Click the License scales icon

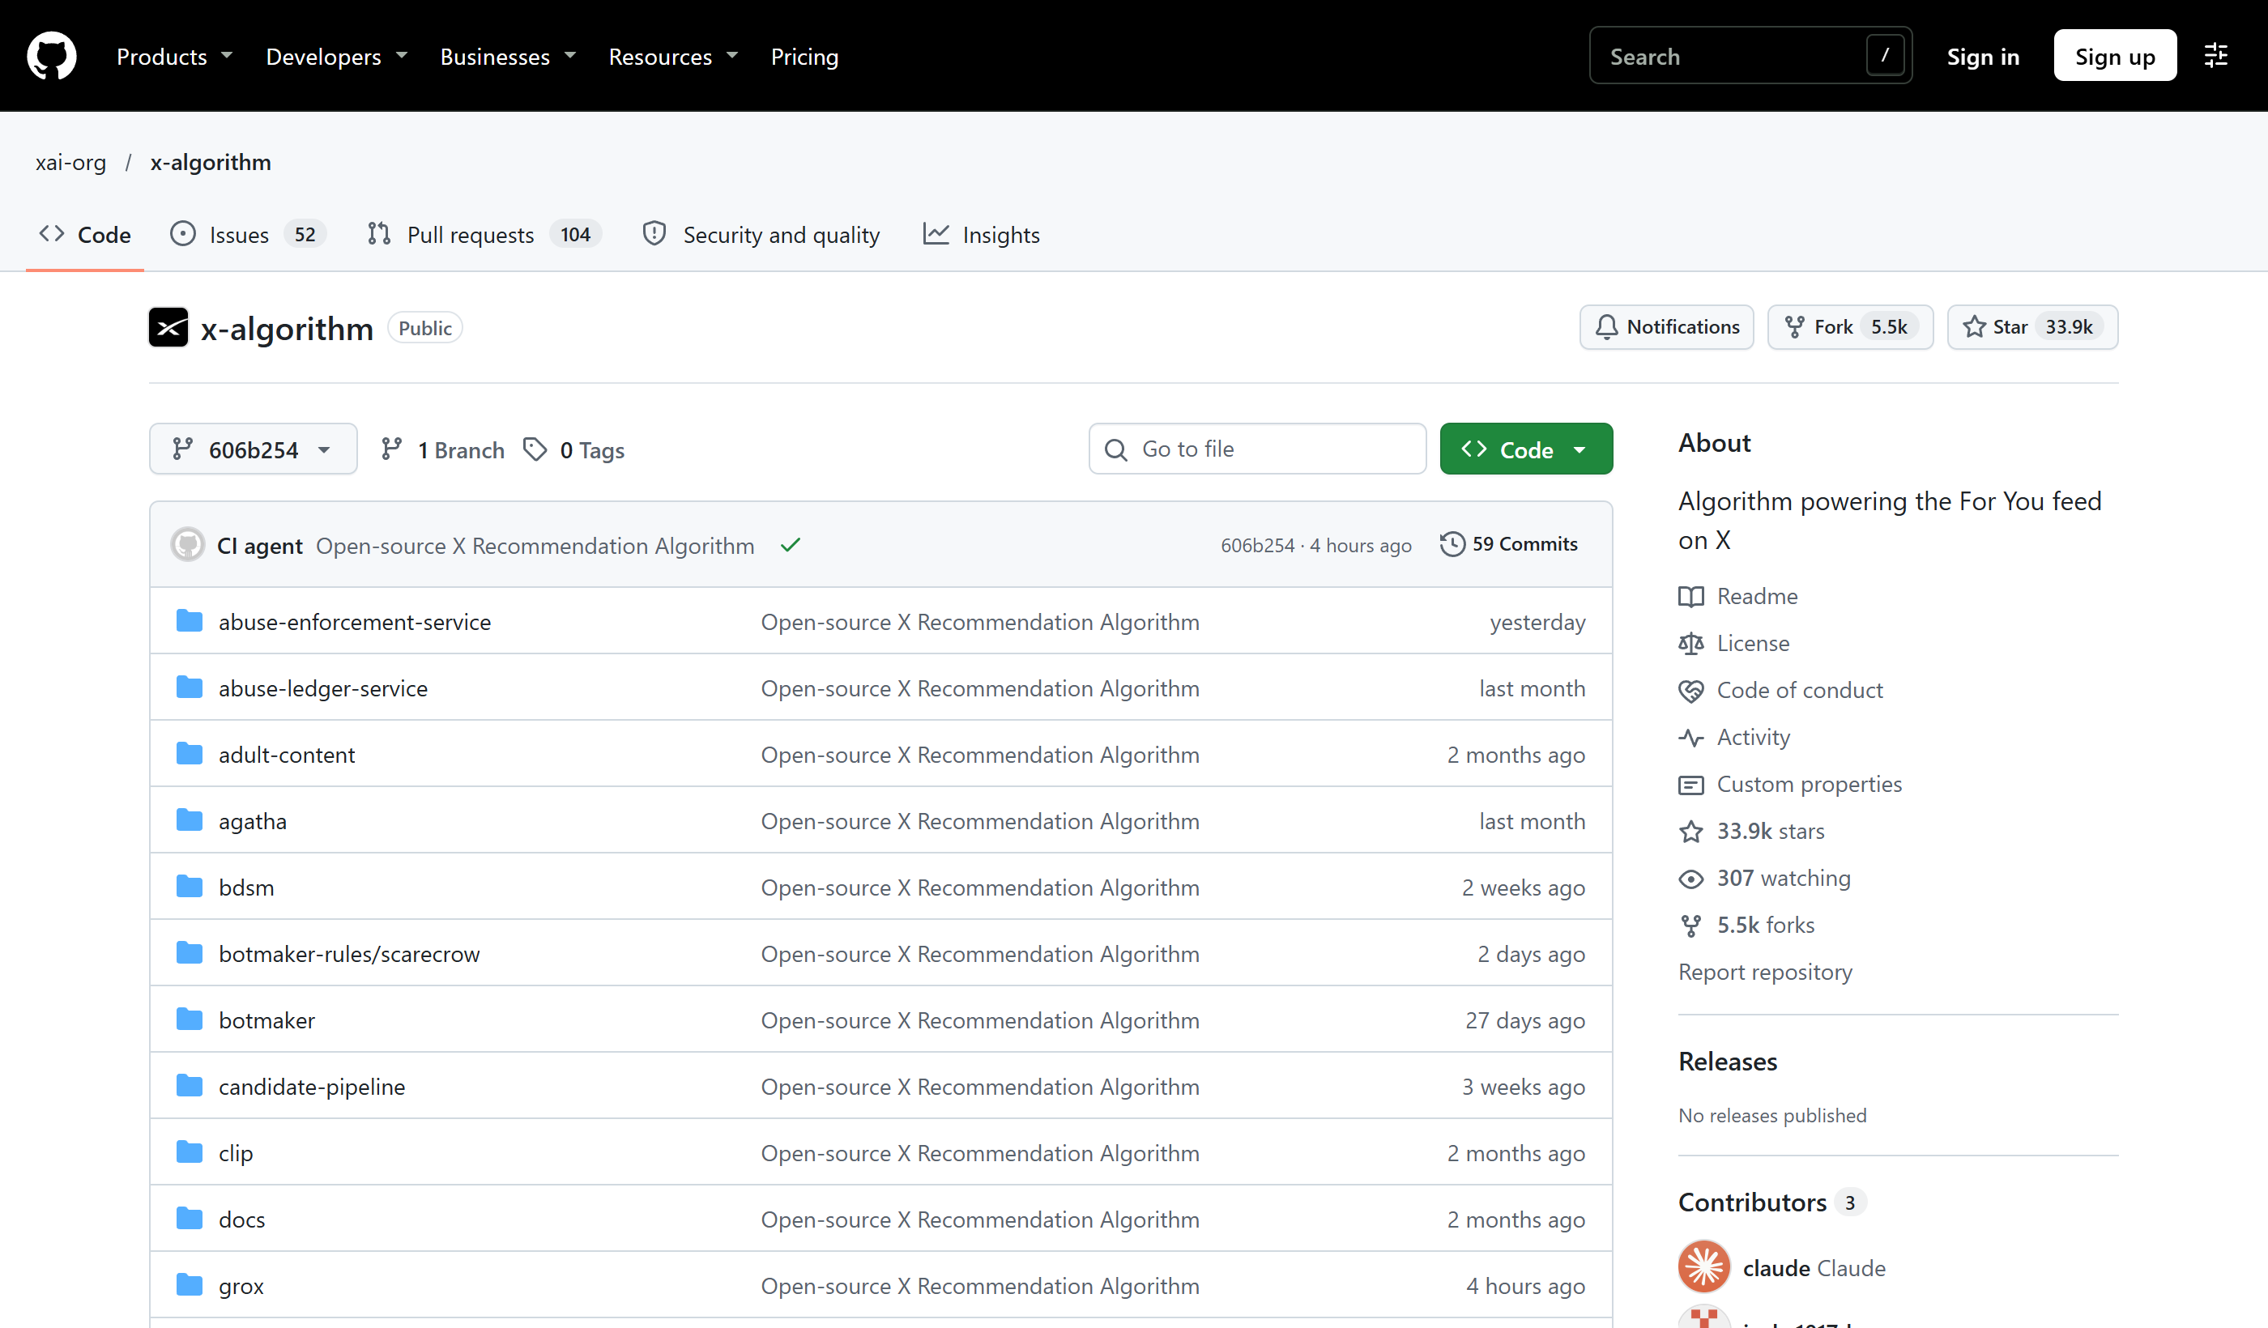[x=1691, y=643]
